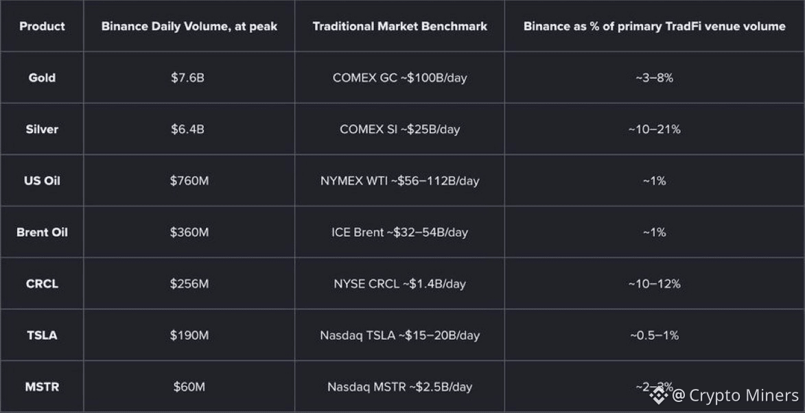Click the Brent Oil row label
Screen dimensions: 805x413
pyautogui.click(x=42, y=233)
